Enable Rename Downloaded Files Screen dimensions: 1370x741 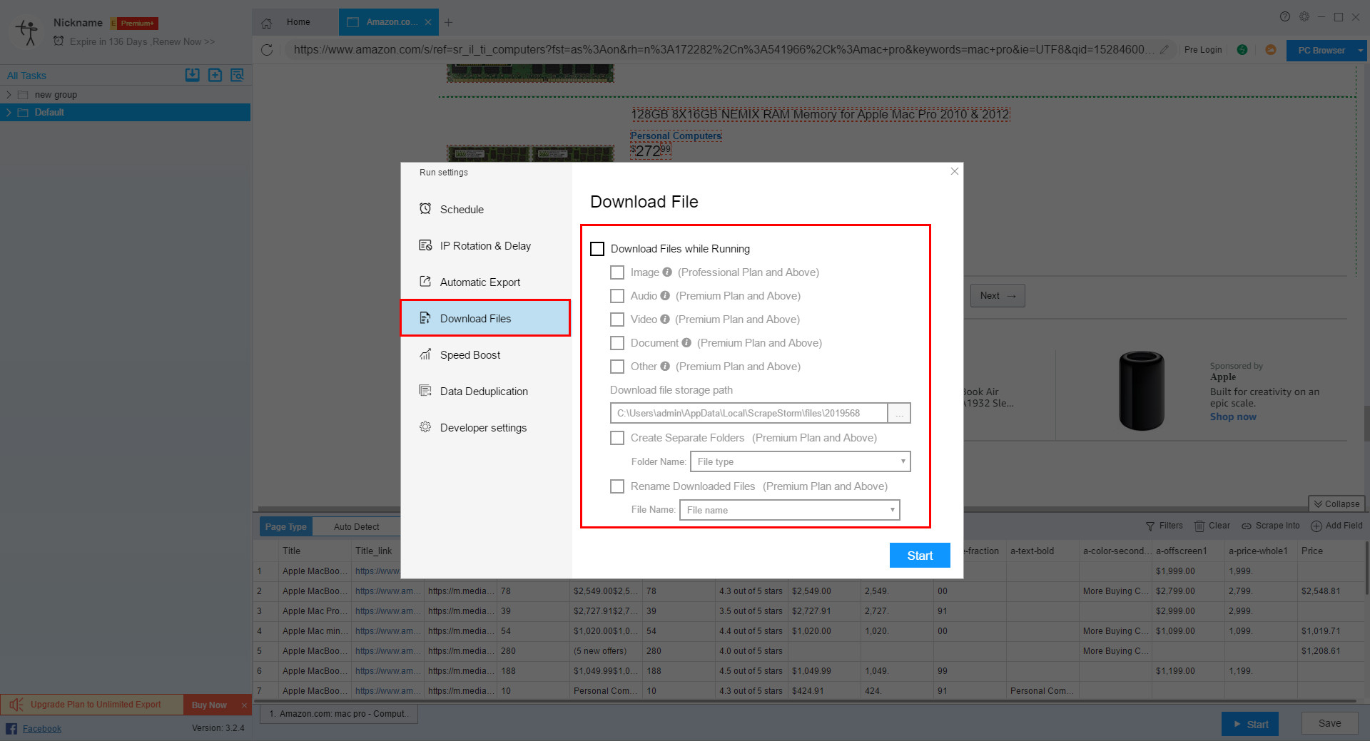[x=617, y=486]
